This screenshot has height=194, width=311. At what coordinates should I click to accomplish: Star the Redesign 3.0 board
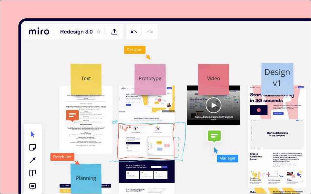[x=99, y=32]
